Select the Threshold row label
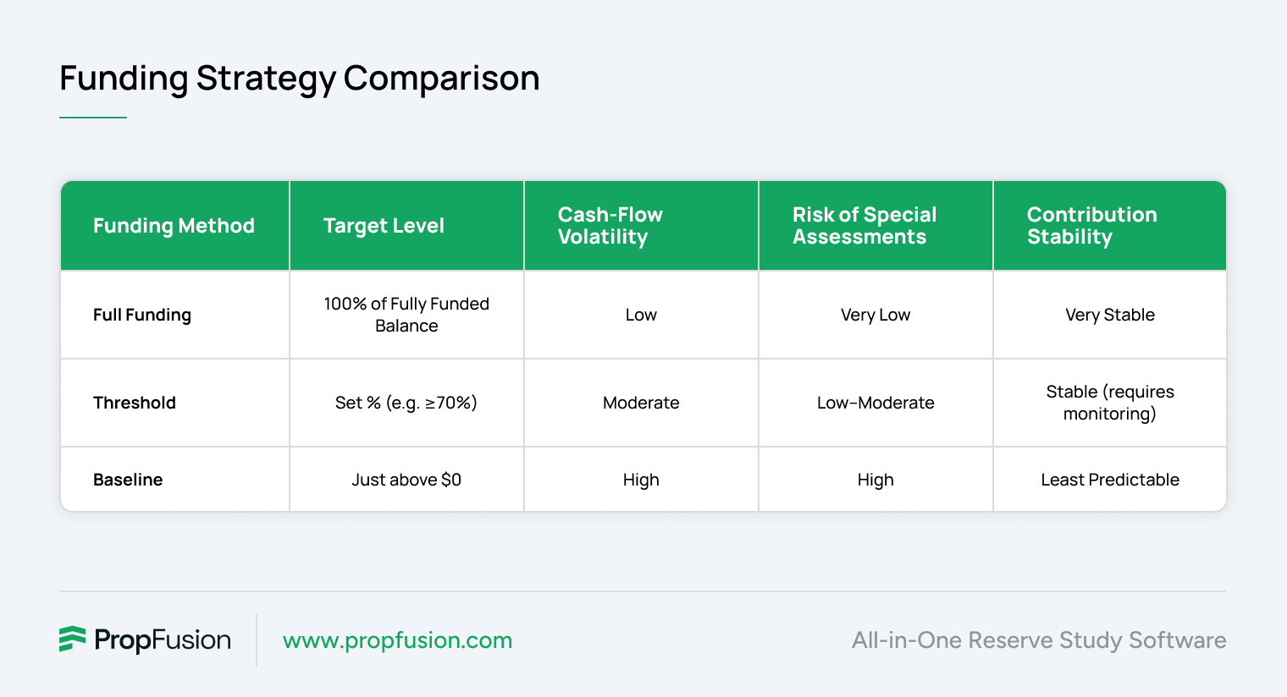Image resolution: width=1287 pixels, height=697 pixels. coord(135,403)
